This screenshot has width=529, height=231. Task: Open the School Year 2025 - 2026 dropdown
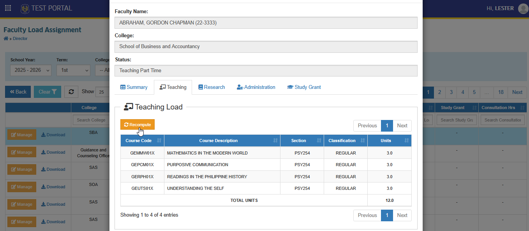(x=31, y=70)
